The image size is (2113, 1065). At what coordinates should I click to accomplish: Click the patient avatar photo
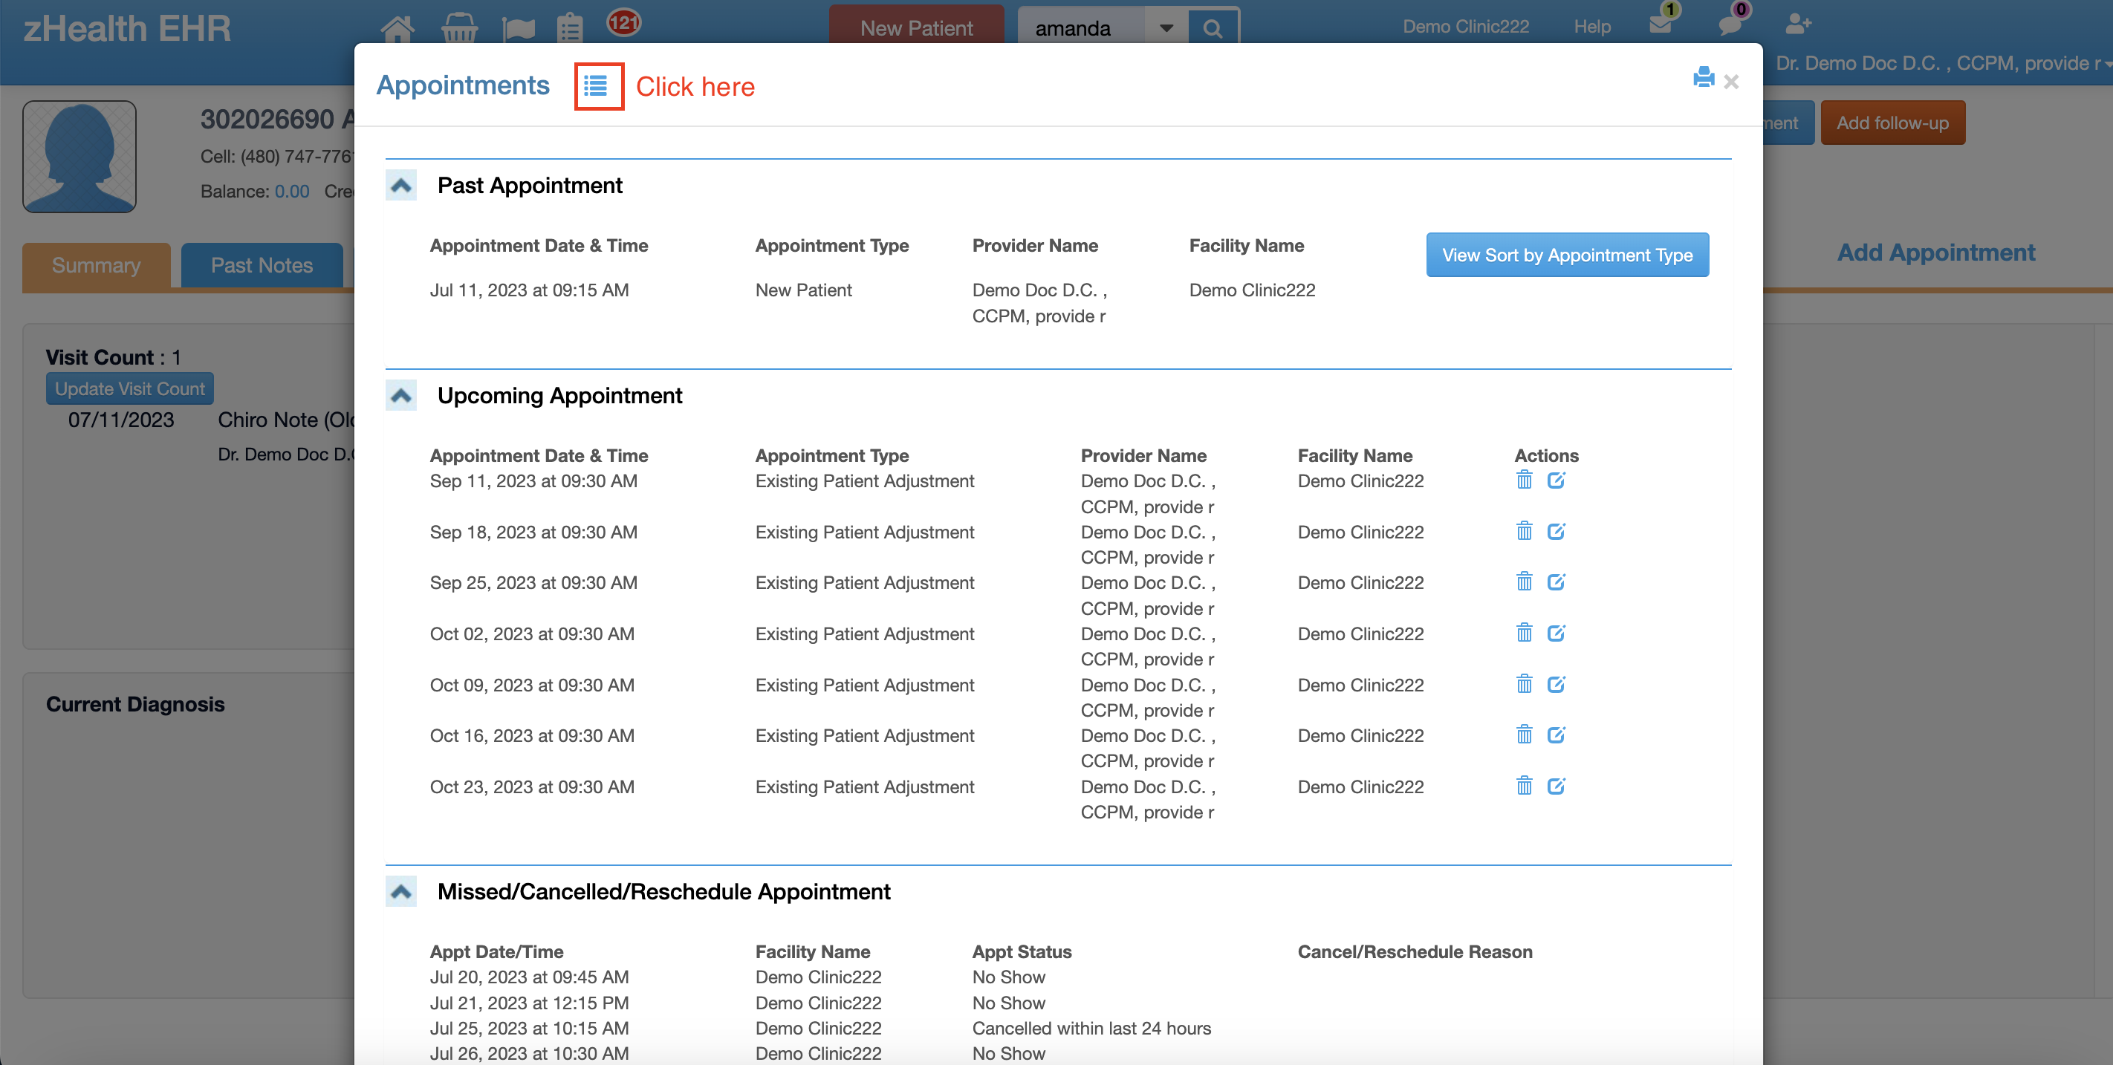coord(79,157)
